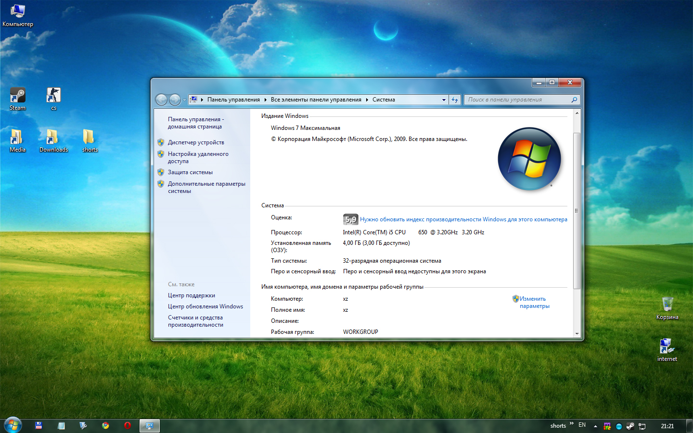Open Счетчики и средства производительности link
Image resolution: width=693 pixels, height=433 pixels.
(x=195, y=321)
